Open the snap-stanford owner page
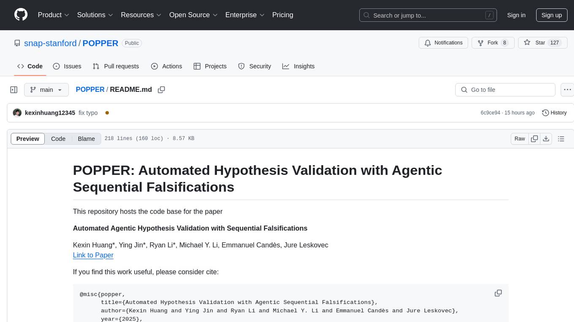Image resolution: width=574 pixels, height=322 pixels. tap(50, 43)
